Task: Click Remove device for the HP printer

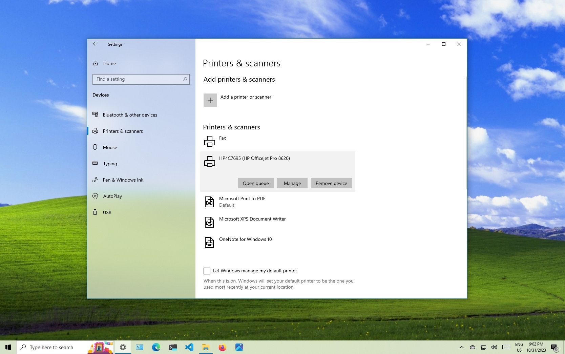Action: (331, 183)
